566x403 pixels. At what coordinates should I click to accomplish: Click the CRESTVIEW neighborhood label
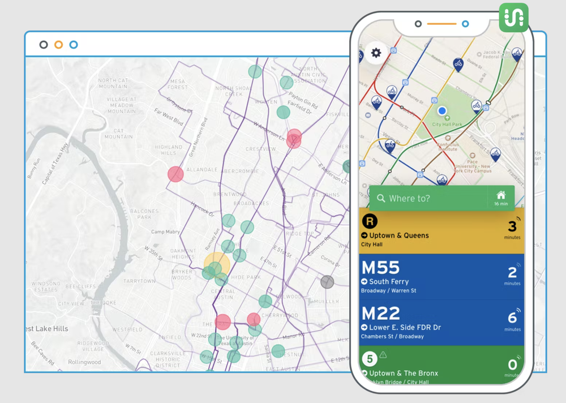pyautogui.click(x=260, y=149)
